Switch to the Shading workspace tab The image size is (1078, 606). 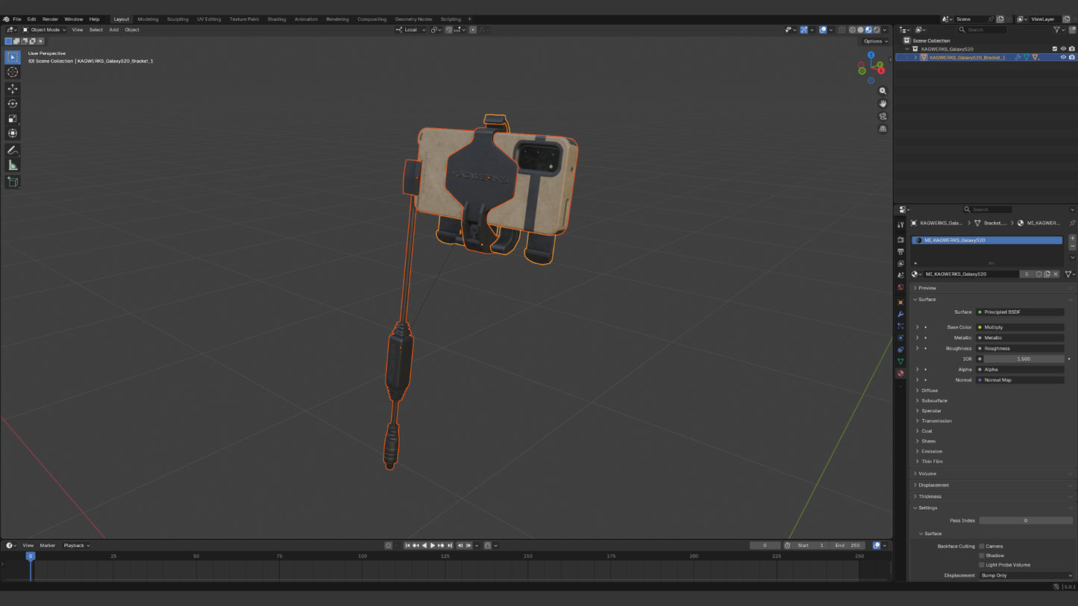coord(277,19)
